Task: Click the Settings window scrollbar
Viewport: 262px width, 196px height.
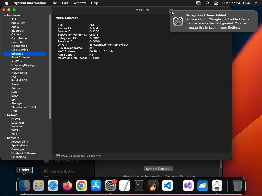Action: click(x=220, y=164)
